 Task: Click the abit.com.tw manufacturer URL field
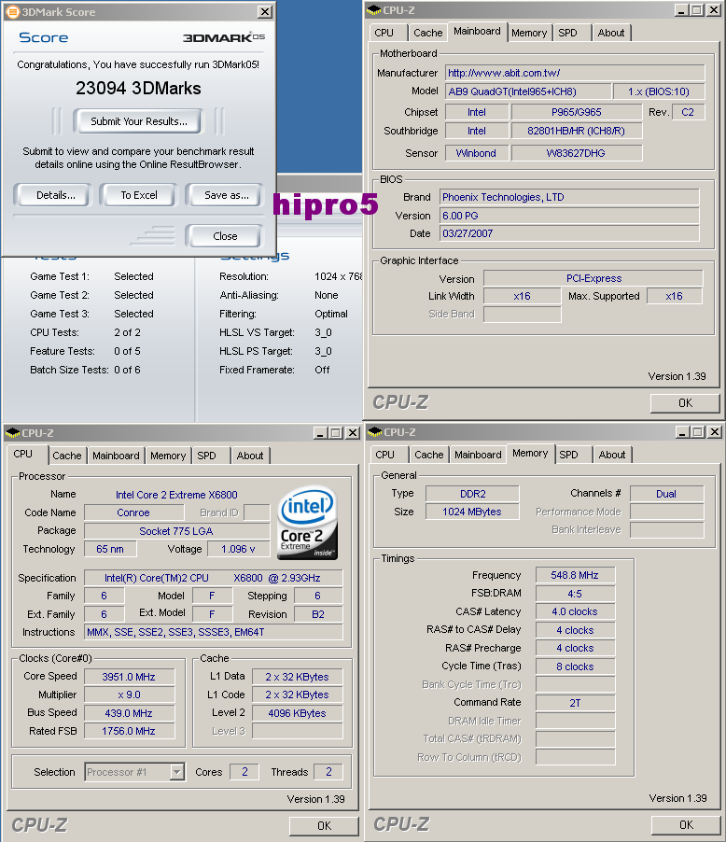click(575, 73)
